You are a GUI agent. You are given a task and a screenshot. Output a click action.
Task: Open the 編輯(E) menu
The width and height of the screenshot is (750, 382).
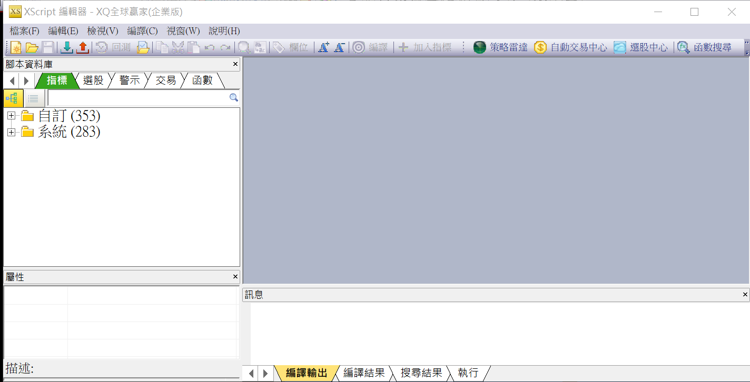63,31
